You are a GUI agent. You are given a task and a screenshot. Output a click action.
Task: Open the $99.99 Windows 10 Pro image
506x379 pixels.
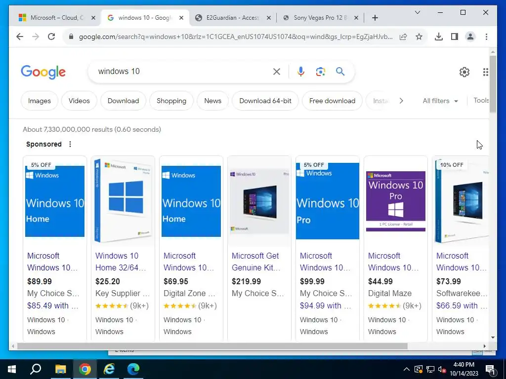[x=328, y=201]
